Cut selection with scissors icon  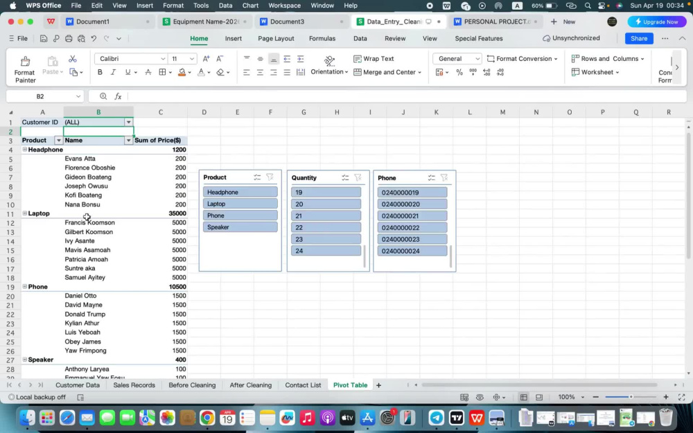[x=73, y=59]
